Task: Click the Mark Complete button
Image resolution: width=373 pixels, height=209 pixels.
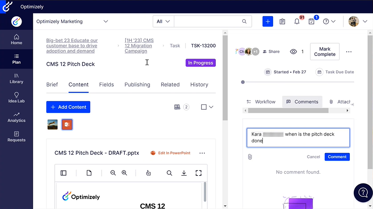Action: (x=325, y=52)
